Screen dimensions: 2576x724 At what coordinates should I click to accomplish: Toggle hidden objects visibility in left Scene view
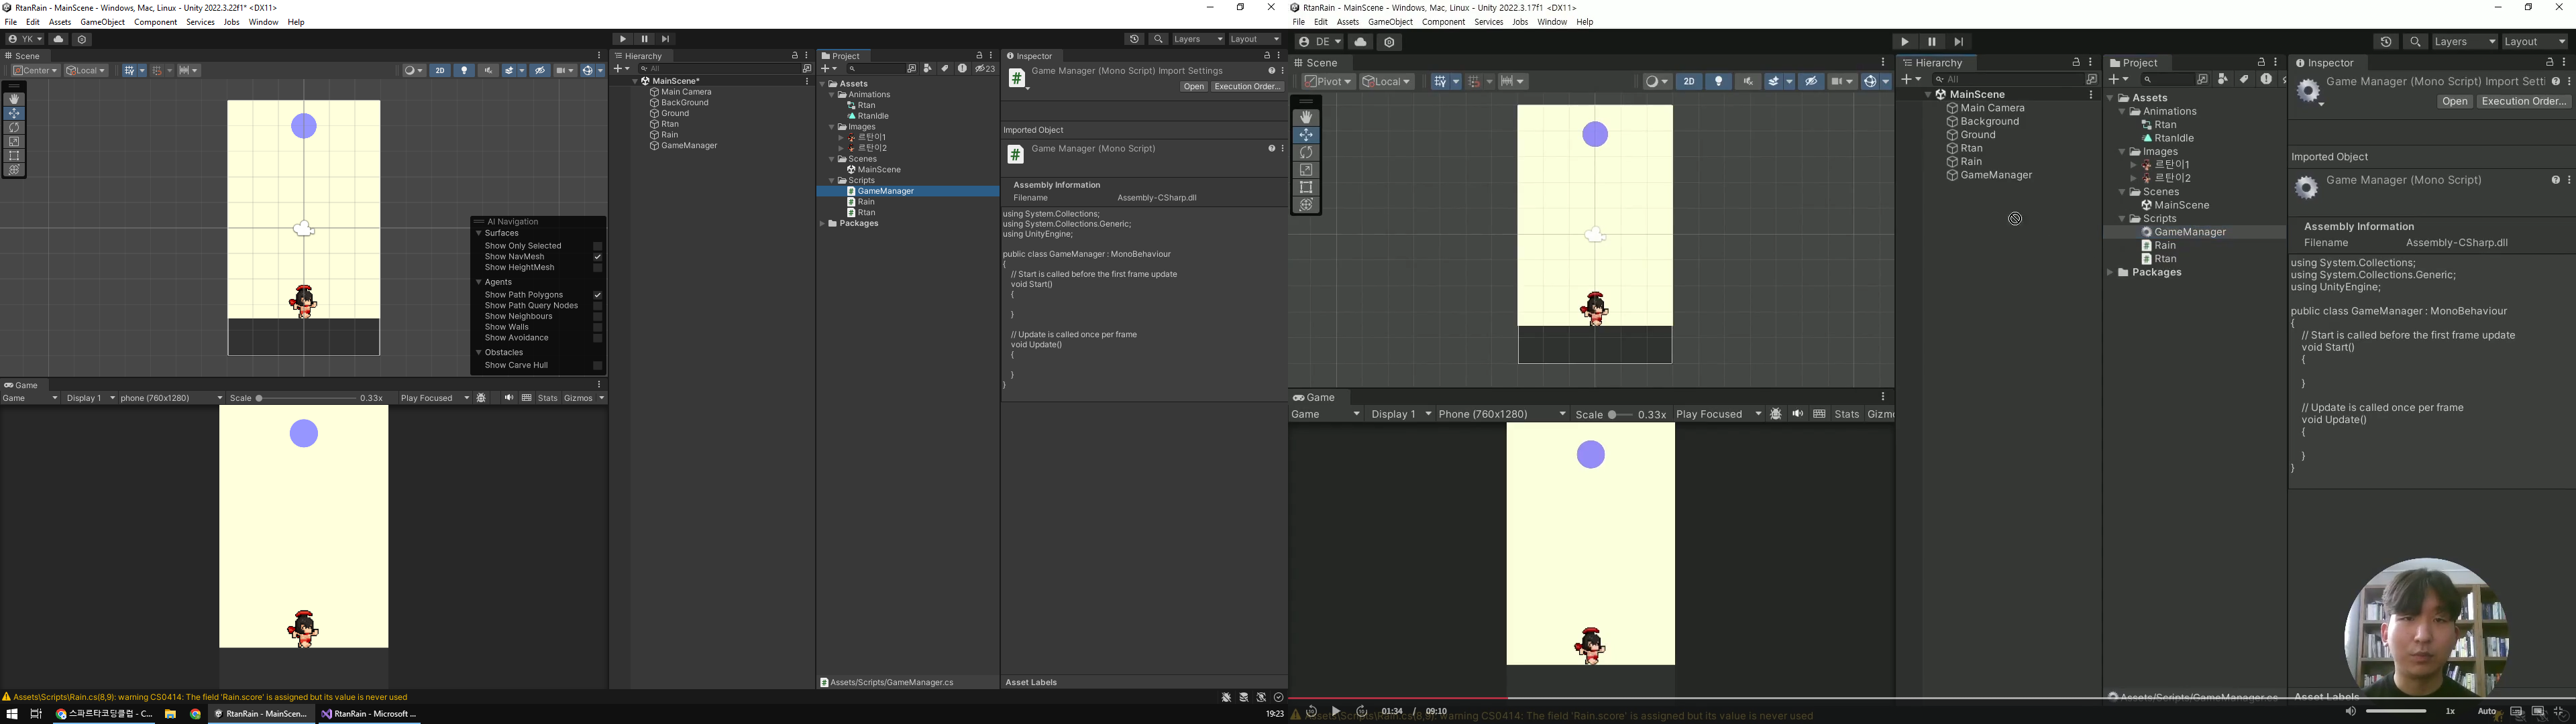coord(540,70)
